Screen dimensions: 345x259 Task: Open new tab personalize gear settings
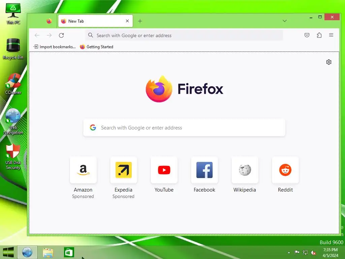click(x=329, y=62)
